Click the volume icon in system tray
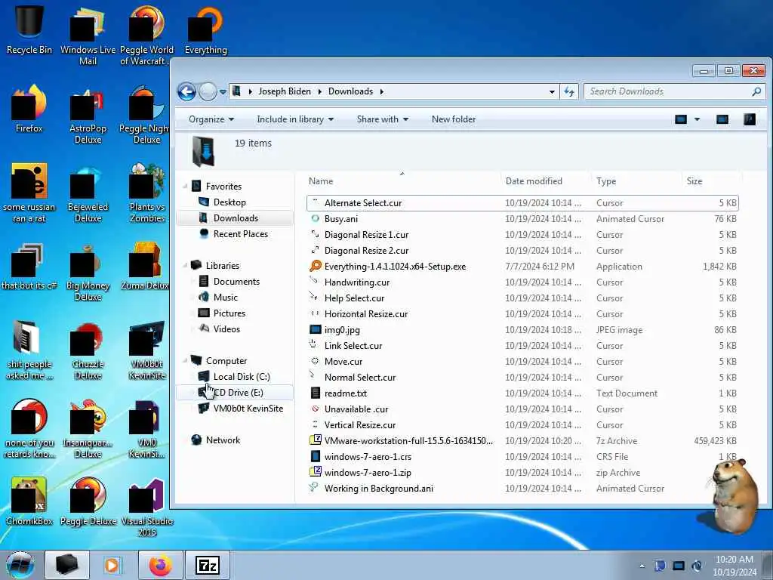The height and width of the screenshot is (580, 773). (697, 566)
